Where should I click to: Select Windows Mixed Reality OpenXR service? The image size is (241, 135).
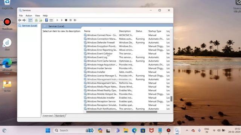point(127,90)
